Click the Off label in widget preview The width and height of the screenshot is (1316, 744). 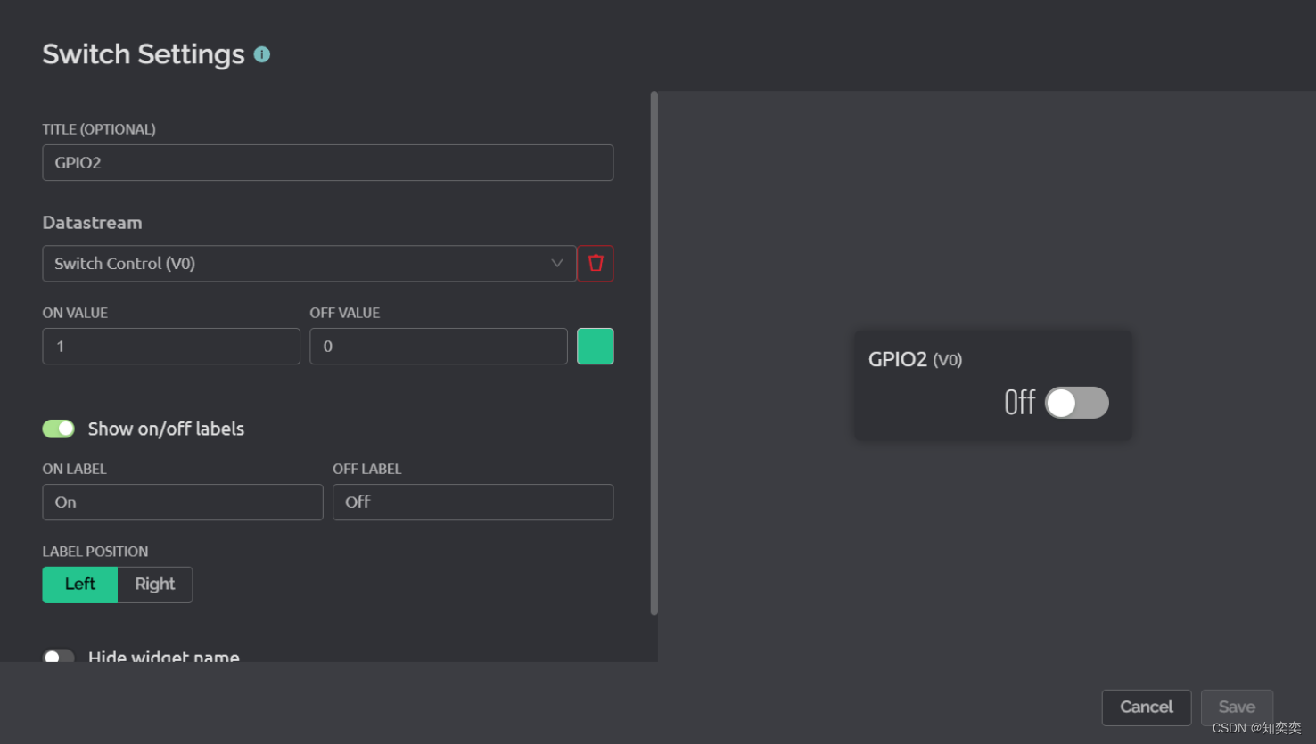1020,403
